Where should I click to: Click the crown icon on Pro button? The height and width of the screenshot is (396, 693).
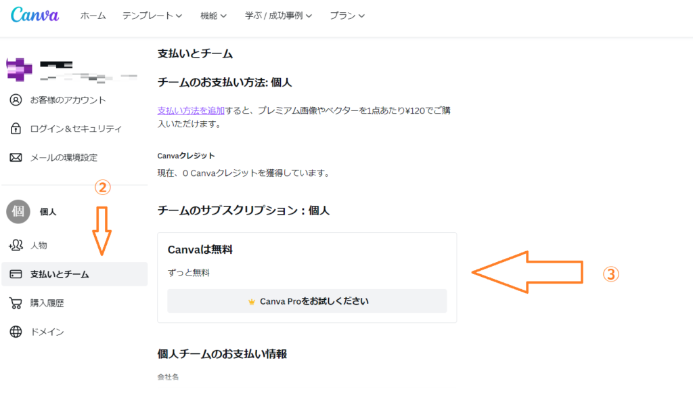pyautogui.click(x=252, y=302)
